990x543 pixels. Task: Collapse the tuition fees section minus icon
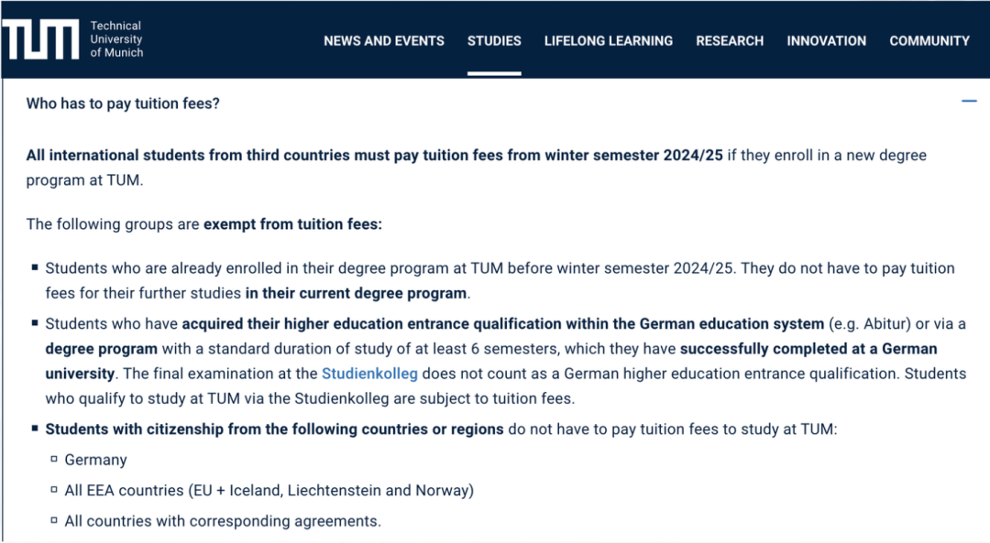coord(969,101)
